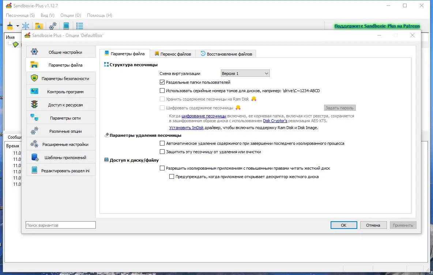
Task: Click Имя column header in main window
Action: click(x=10, y=37)
